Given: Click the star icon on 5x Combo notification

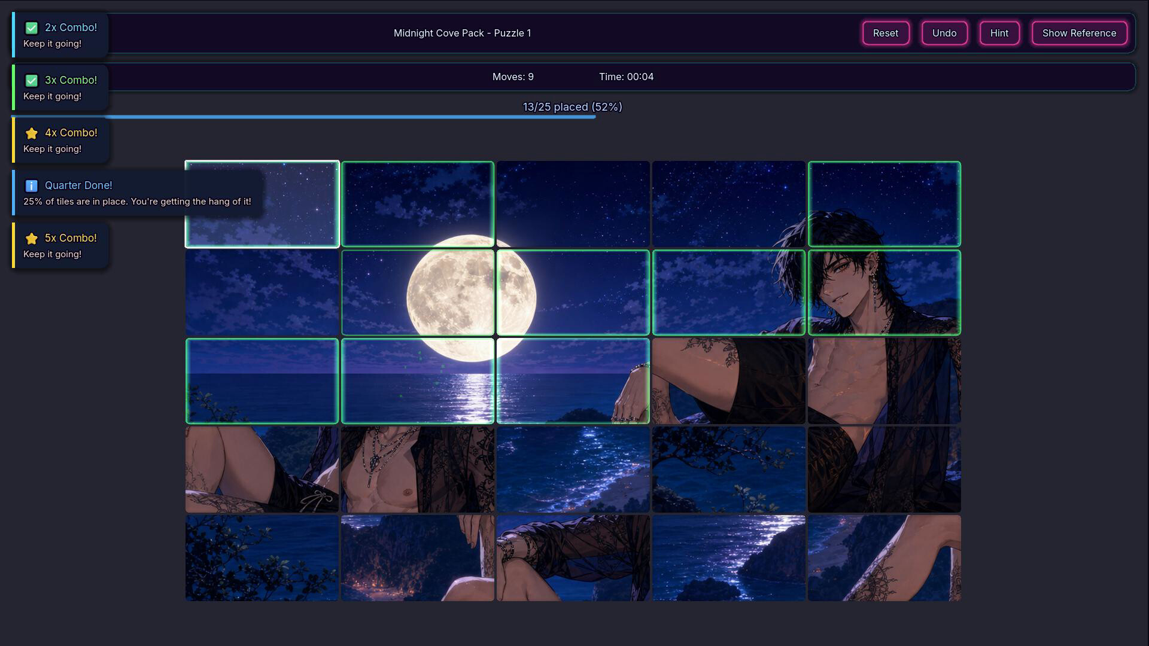Looking at the screenshot, I should (32, 239).
